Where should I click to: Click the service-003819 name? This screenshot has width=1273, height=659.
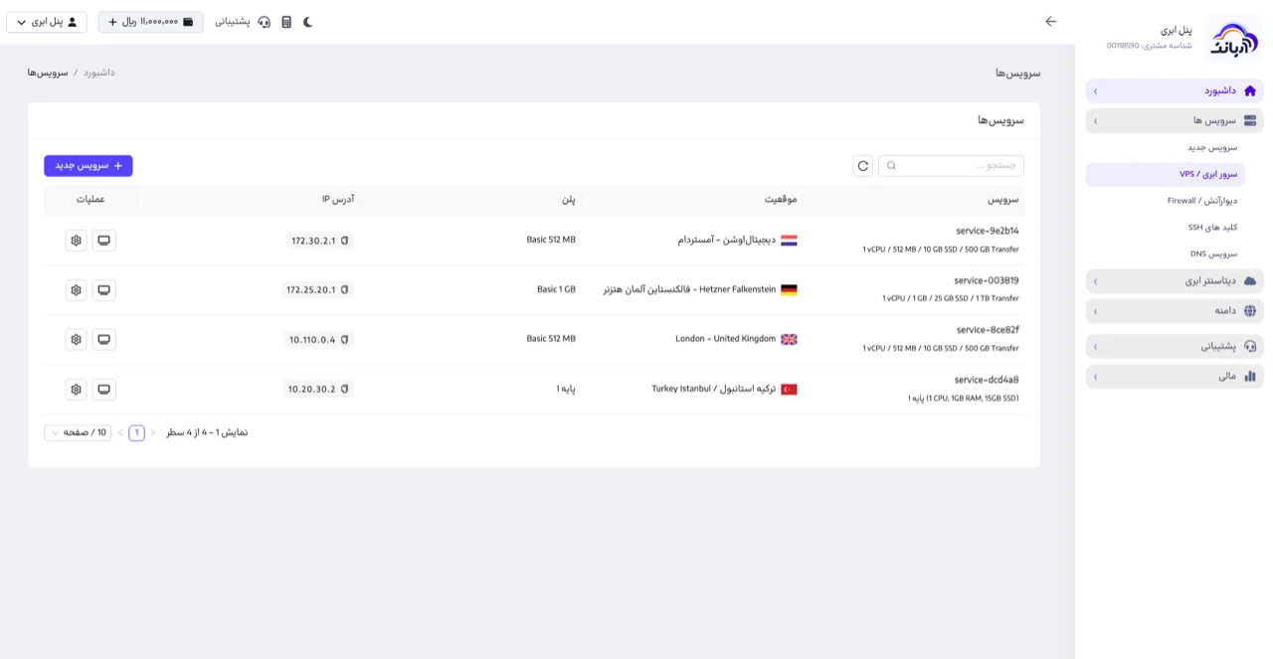point(987,280)
